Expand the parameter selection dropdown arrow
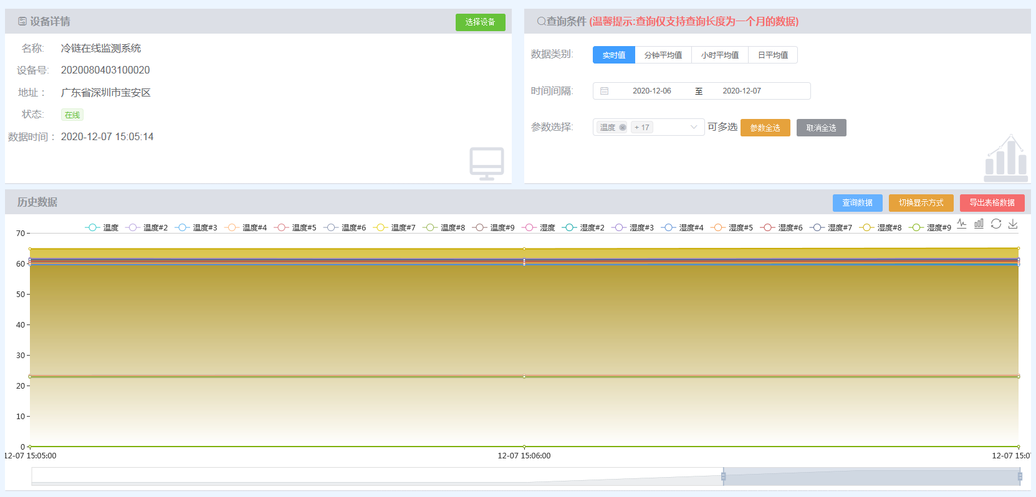The width and height of the screenshot is (1036, 497). tap(694, 127)
